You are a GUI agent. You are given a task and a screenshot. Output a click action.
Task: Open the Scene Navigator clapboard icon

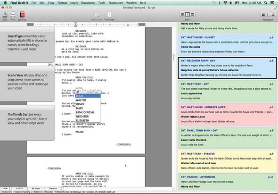[263, 15]
